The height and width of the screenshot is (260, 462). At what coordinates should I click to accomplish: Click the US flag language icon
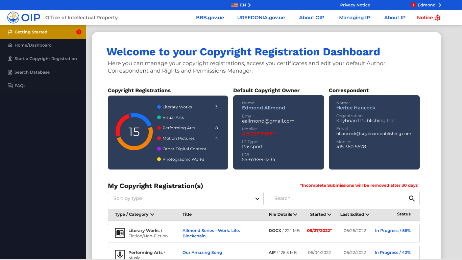(234, 5)
